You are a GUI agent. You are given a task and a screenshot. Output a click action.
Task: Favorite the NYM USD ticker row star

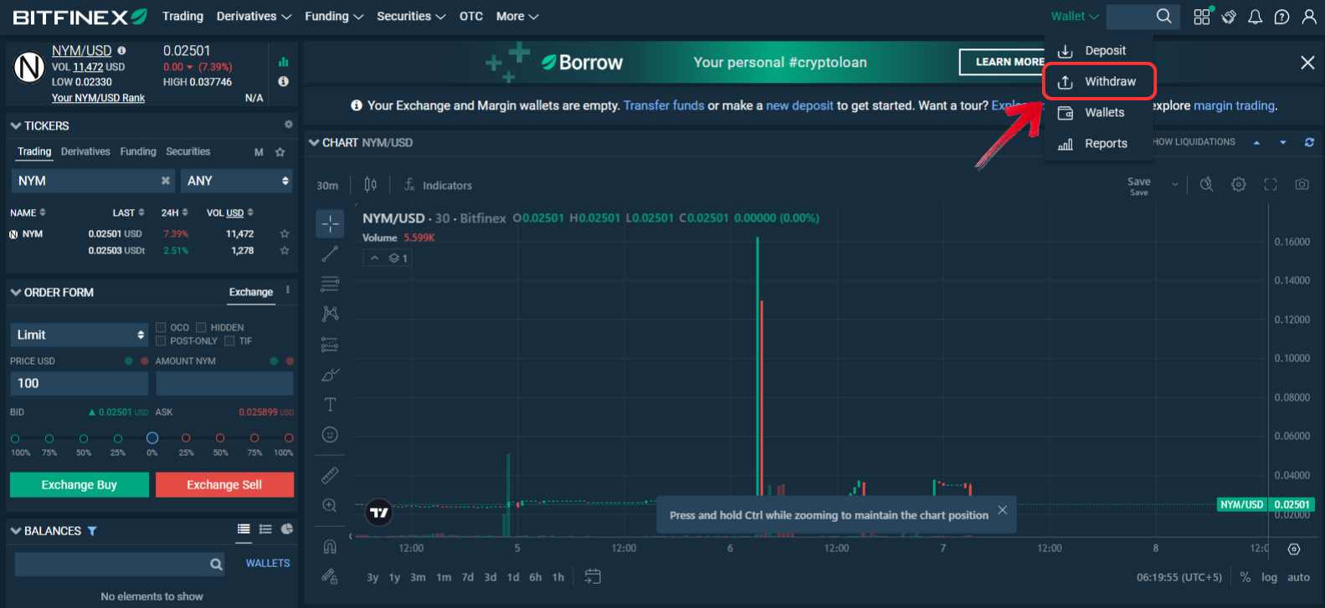(285, 234)
